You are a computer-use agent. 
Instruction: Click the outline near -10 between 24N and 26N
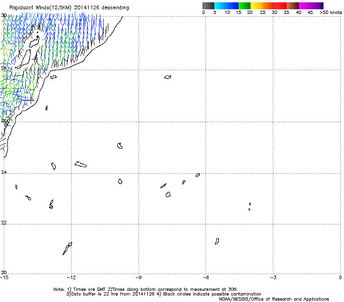[120, 145]
